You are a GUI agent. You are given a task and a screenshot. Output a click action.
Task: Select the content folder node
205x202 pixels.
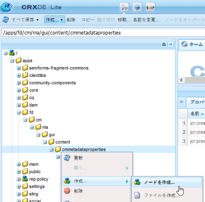pos(63,142)
